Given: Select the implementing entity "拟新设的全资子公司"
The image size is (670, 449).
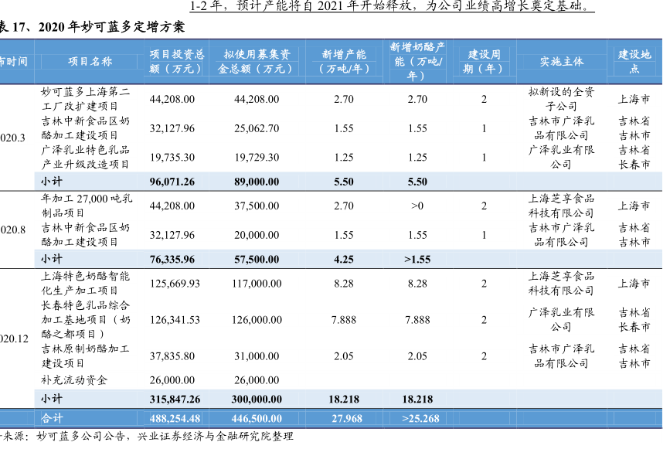Looking at the screenshot, I should point(562,99).
